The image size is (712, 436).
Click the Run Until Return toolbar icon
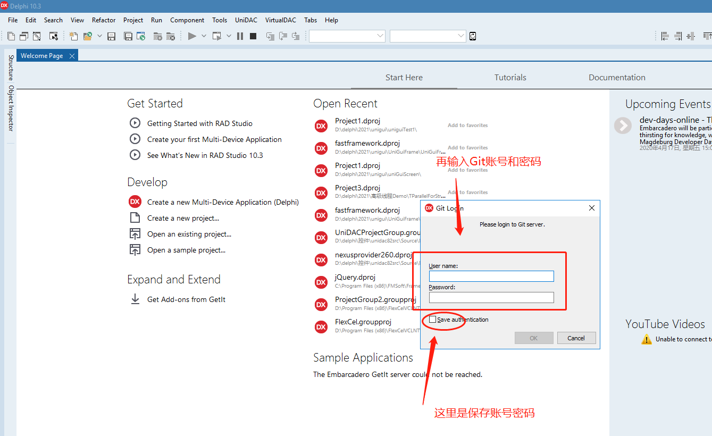(x=296, y=36)
